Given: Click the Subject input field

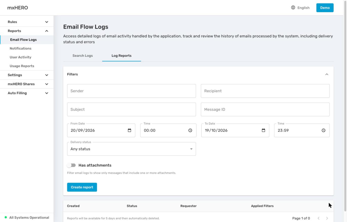Looking at the screenshot, I should click(132, 109).
